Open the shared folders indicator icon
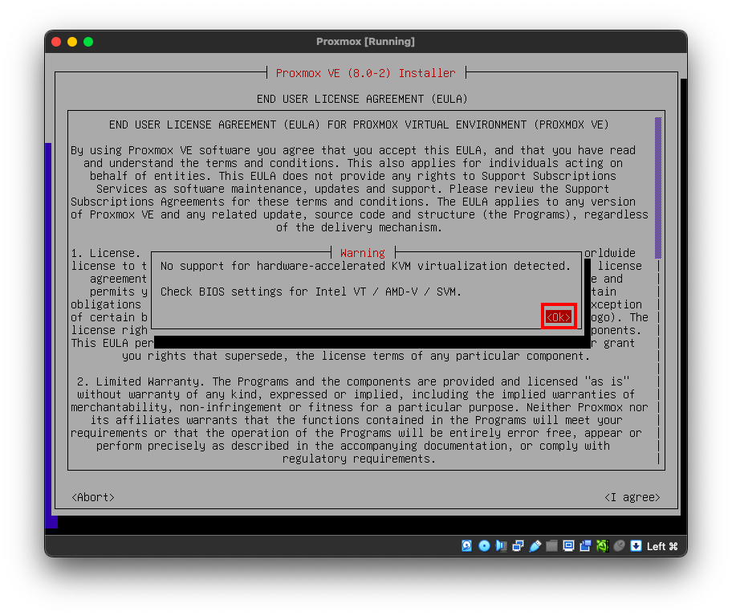732x616 pixels. (551, 546)
